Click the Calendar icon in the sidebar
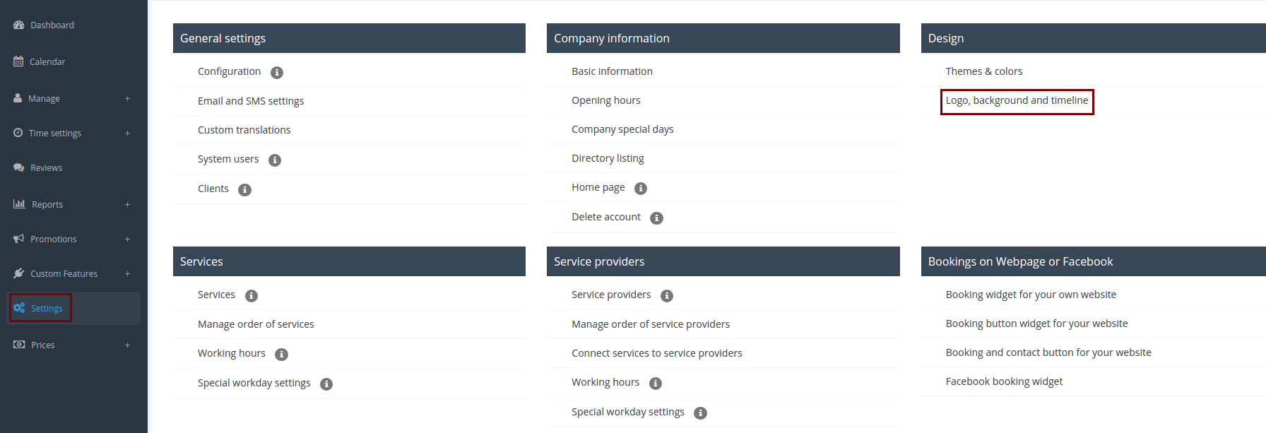The image size is (1266, 433). [18, 61]
